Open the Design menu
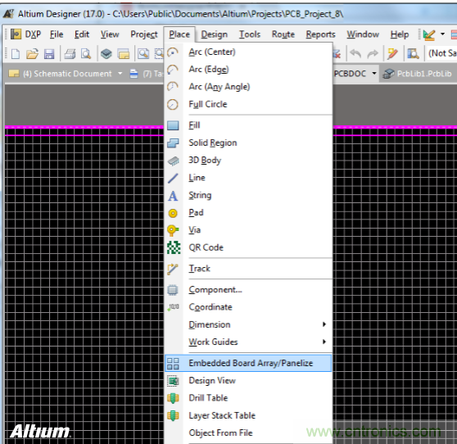 click(x=215, y=34)
